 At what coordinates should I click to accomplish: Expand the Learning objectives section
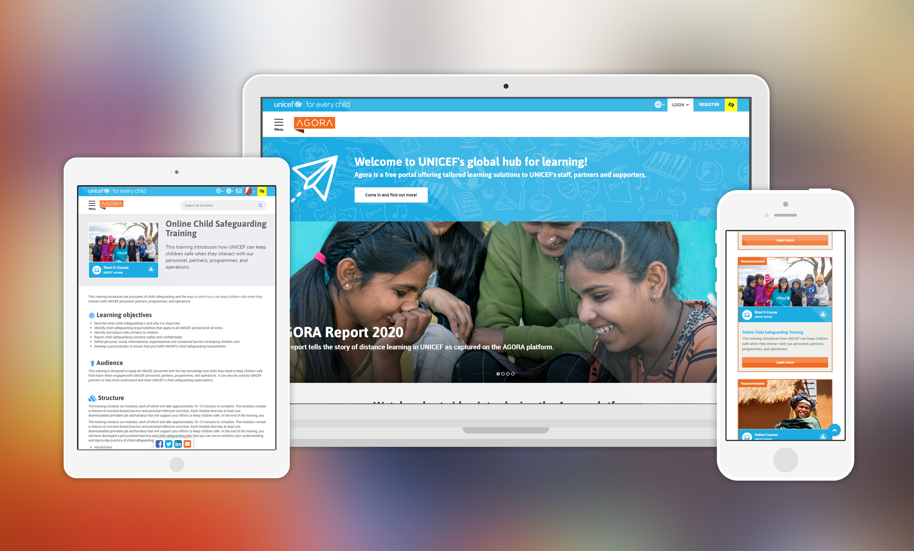pyautogui.click(x=124, y=315)
